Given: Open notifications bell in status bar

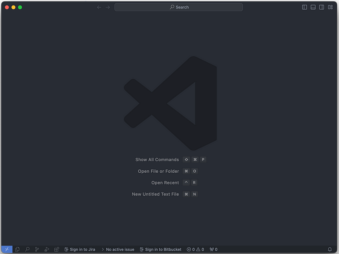Looking at the screenshot, I should click(330, 249).
